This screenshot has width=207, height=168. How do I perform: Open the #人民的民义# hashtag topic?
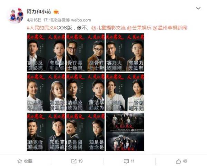pyautogui.click(x=42, y=28)
